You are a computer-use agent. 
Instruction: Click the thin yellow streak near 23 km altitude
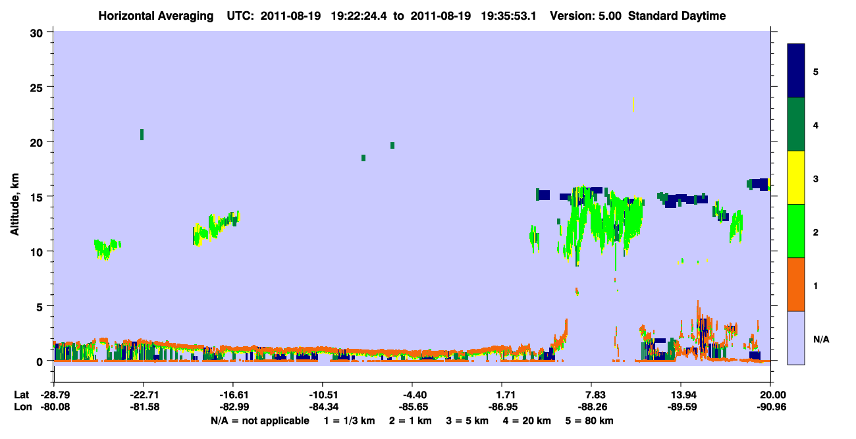click(633, 104)
